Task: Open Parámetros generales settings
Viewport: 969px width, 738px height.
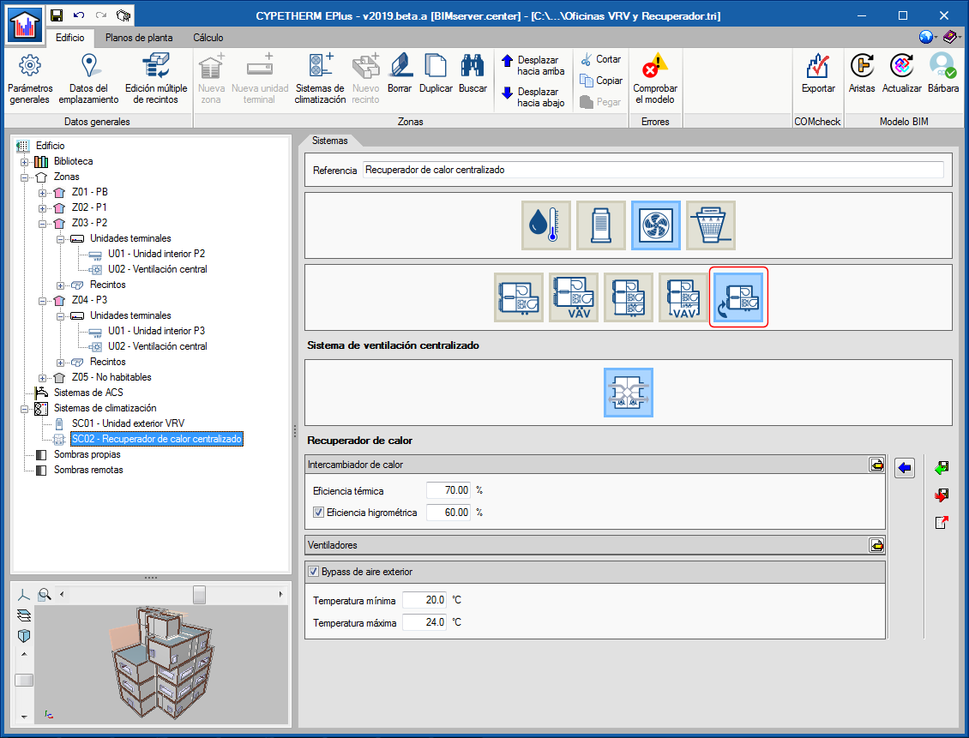Action: coord(30,79)
